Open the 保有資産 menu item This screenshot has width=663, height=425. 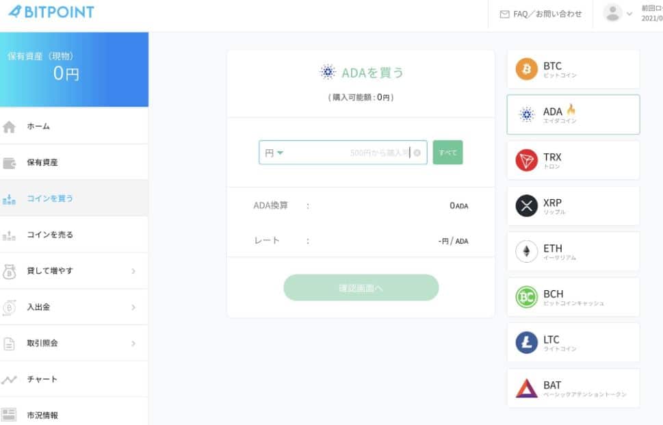74,162
